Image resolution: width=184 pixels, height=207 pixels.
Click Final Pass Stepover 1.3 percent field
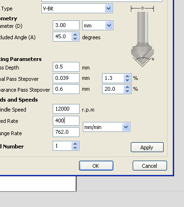(x=113, y=78)
